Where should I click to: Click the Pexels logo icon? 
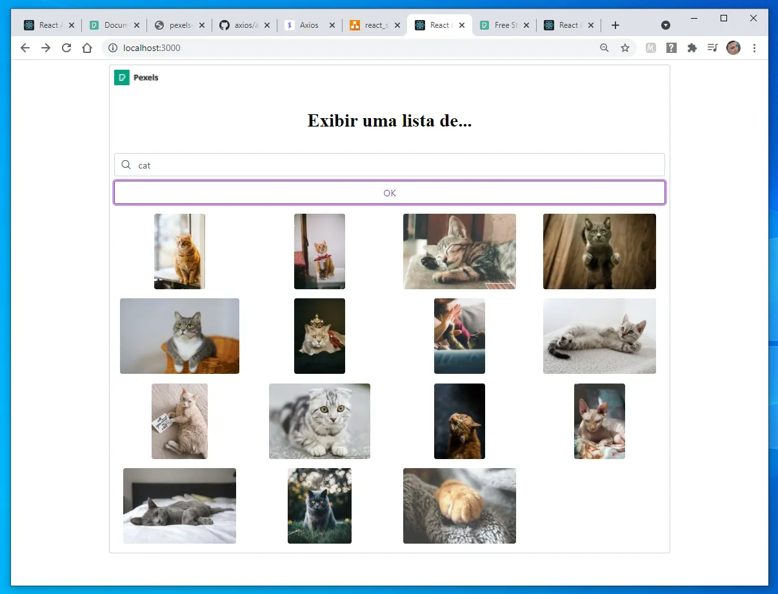tap(122, 77)
